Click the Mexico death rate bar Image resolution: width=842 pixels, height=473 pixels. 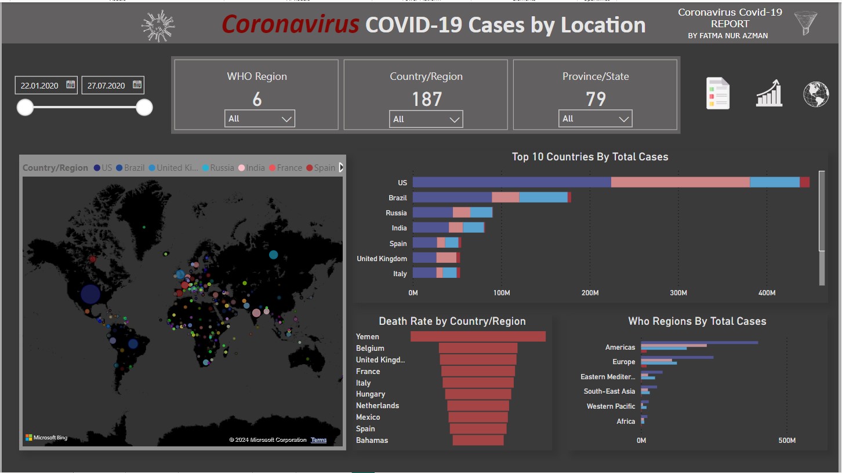tap(478, 417)
